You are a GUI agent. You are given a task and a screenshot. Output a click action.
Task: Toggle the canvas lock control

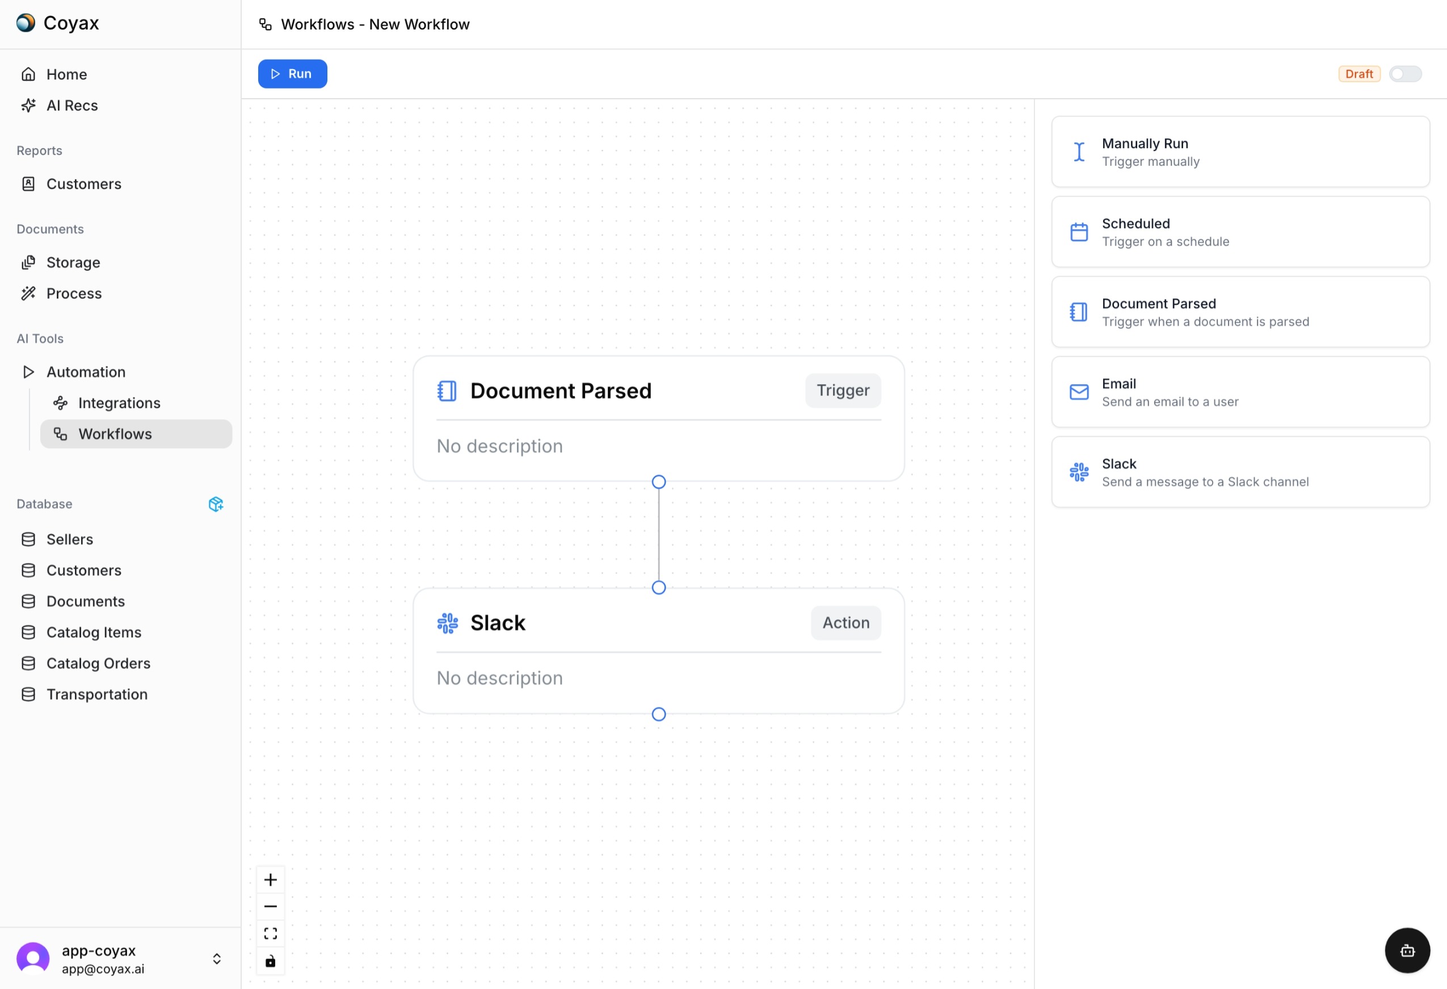pos(270,961)
